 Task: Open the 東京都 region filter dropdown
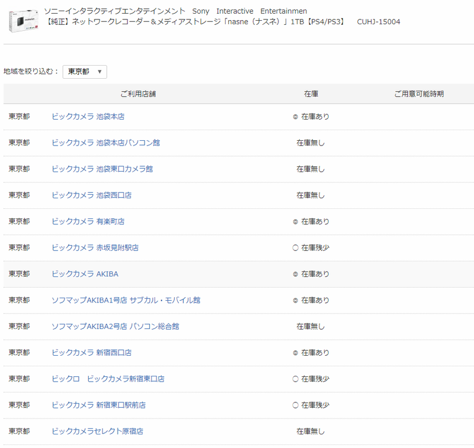(x=85, y=72)
